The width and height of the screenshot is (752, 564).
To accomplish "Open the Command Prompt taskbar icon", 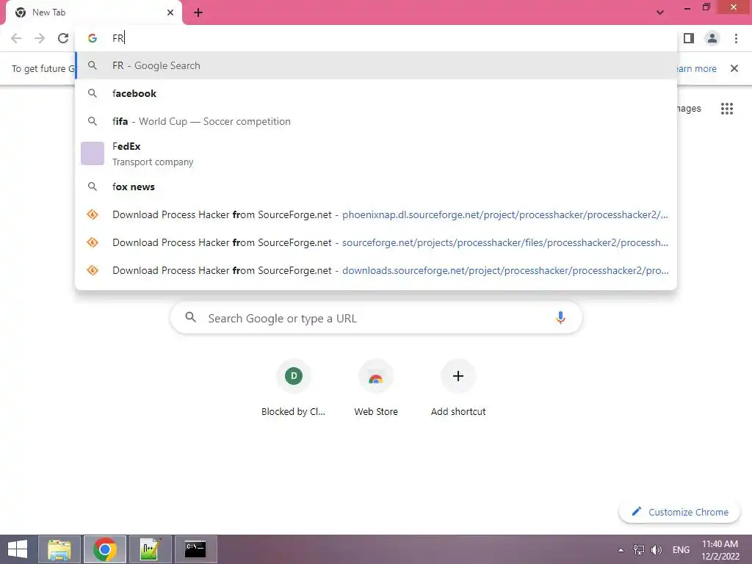I will 195,549.
